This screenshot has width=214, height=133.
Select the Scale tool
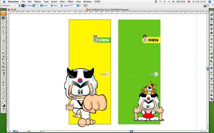[x=3, y=53]
